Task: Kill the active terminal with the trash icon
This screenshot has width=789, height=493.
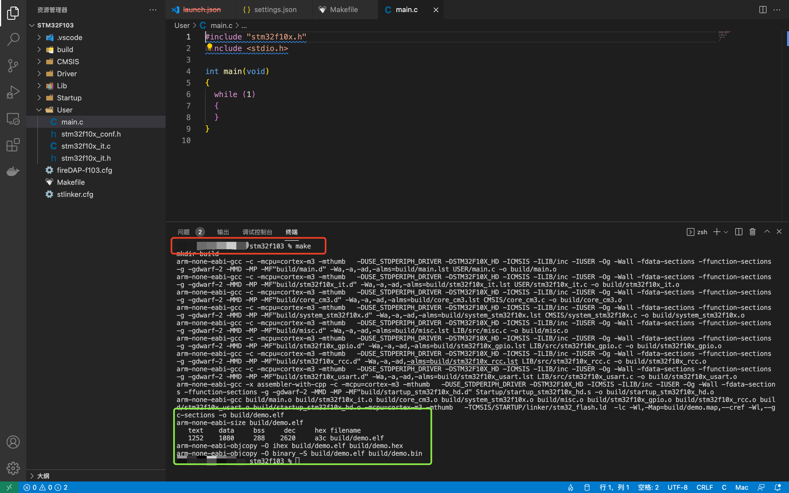Action: (x=752, y=231)
